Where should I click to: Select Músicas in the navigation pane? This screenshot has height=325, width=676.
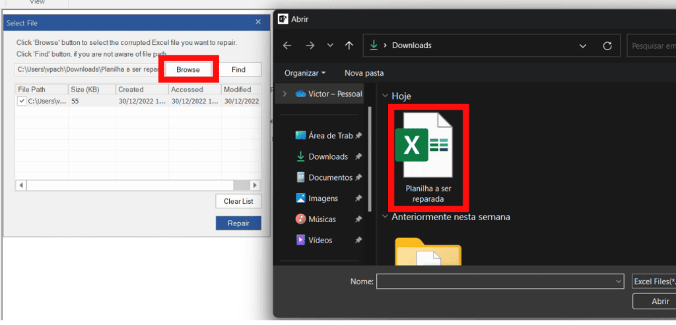pyautogui.click(x=322, y=219)
